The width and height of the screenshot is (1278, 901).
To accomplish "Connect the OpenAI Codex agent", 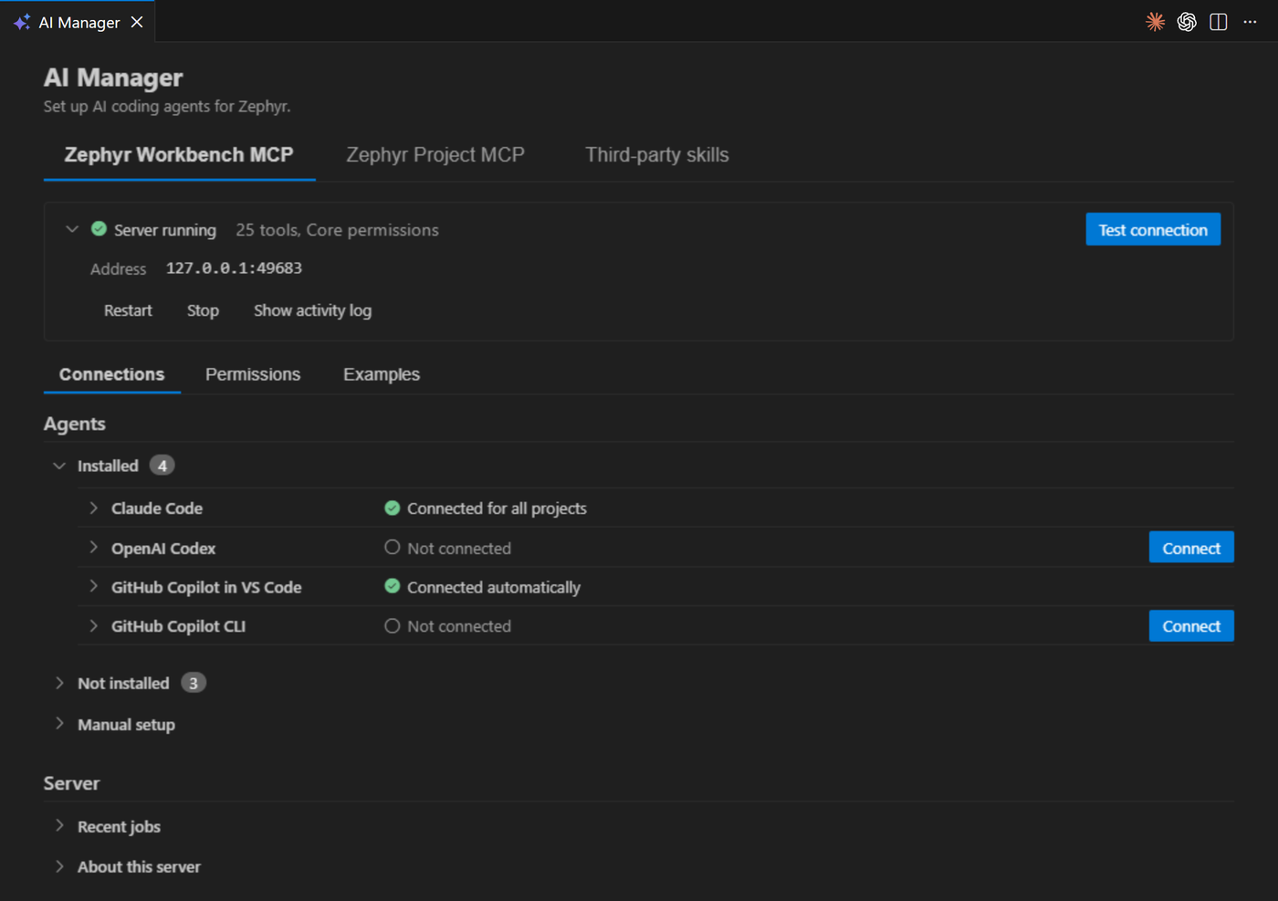I will (x=1191, y=548).
